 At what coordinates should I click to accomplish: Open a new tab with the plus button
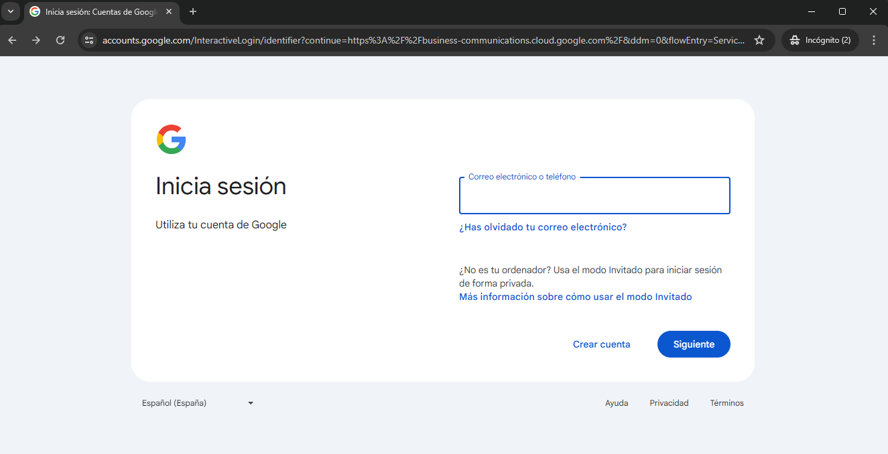click(x=193, y=11)
